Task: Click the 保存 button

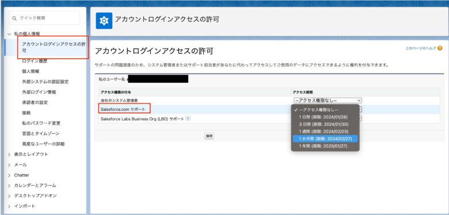Action: pyautogui.click(x=210, y=136)
